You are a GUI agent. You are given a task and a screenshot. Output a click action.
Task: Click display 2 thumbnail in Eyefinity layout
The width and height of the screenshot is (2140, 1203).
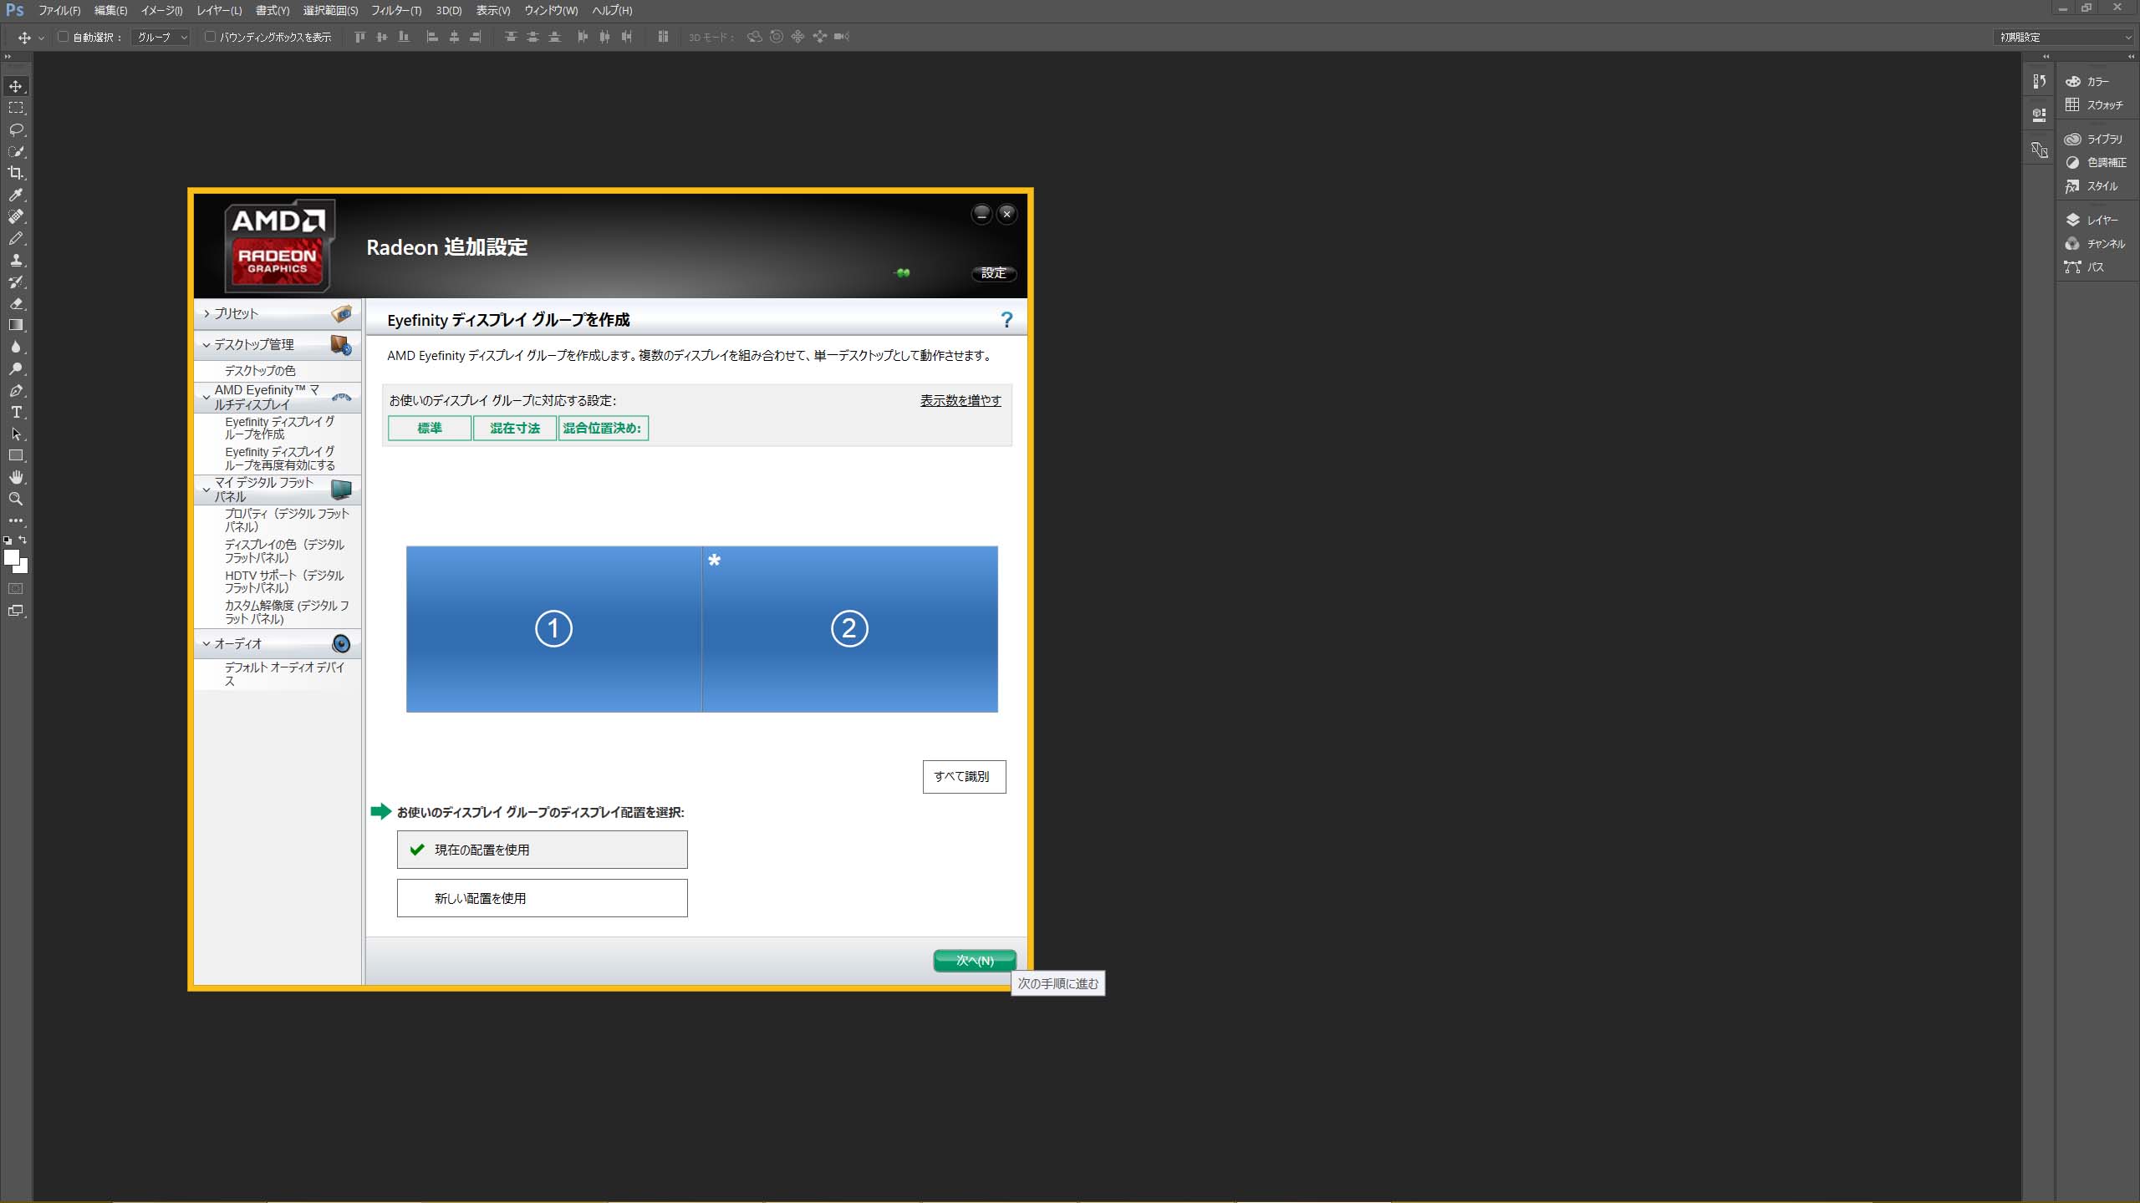(850, 629)
